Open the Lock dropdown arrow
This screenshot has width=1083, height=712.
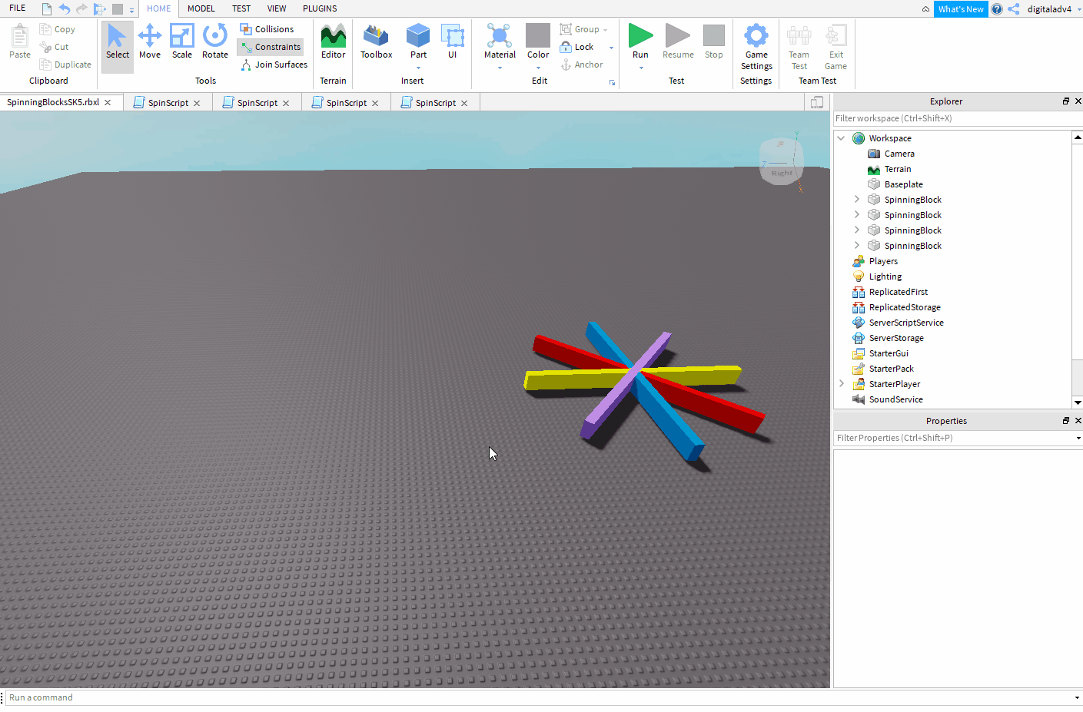[x=611, y=48]
